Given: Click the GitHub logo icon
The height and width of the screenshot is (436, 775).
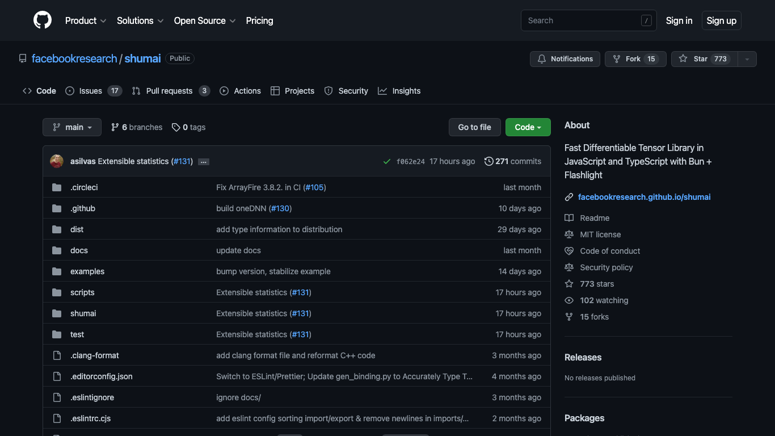Looking at the screenshot, I should [43, 20].
